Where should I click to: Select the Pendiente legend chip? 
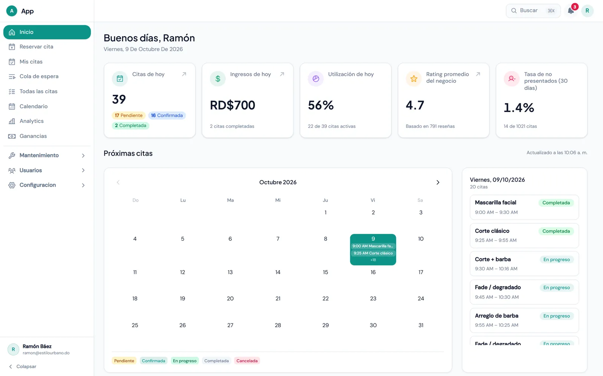point(124,361)
